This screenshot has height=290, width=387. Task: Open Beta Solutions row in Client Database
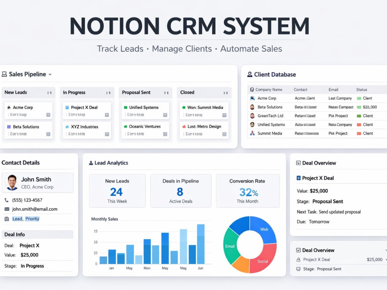tap(317, 107)
